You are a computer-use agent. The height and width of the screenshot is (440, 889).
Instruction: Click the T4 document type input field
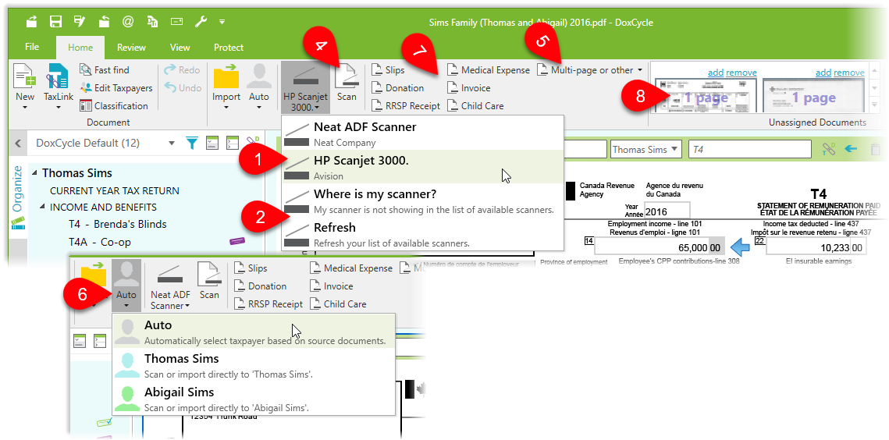[749, 149]
